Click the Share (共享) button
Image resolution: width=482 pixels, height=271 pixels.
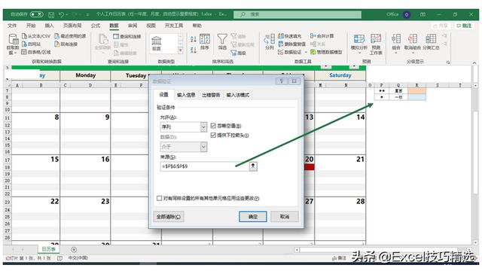pyautogui.click(x=440, y=26)
